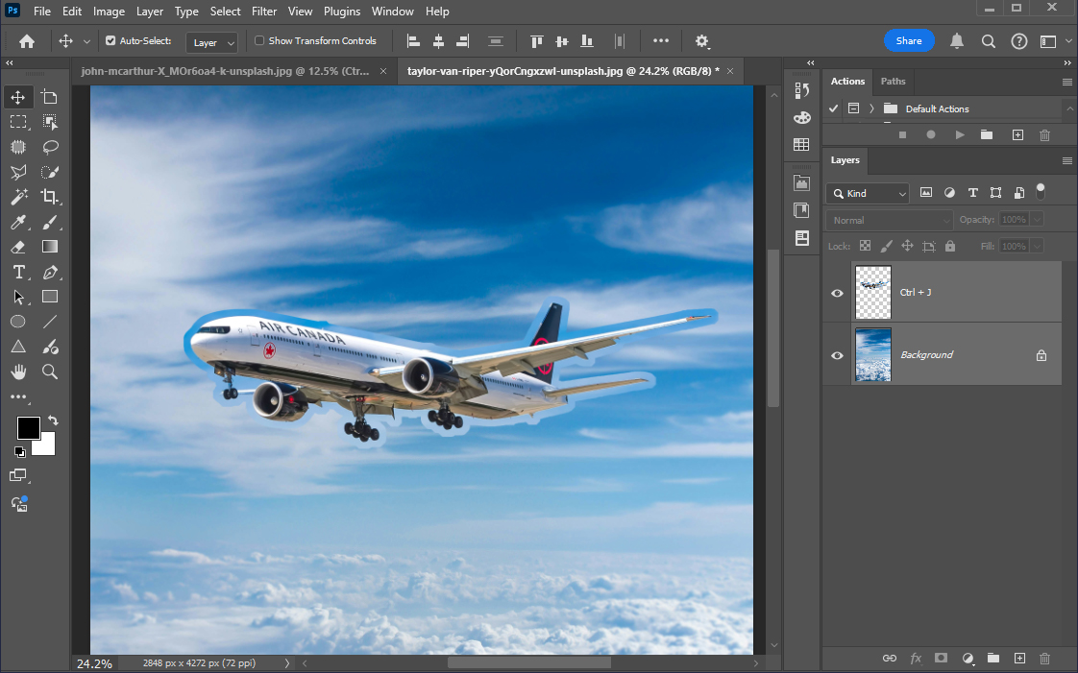The width and height of the screenshot is (1078, 673).
Task: Select the Ellipse tool
Action: [x=18, y=322]
